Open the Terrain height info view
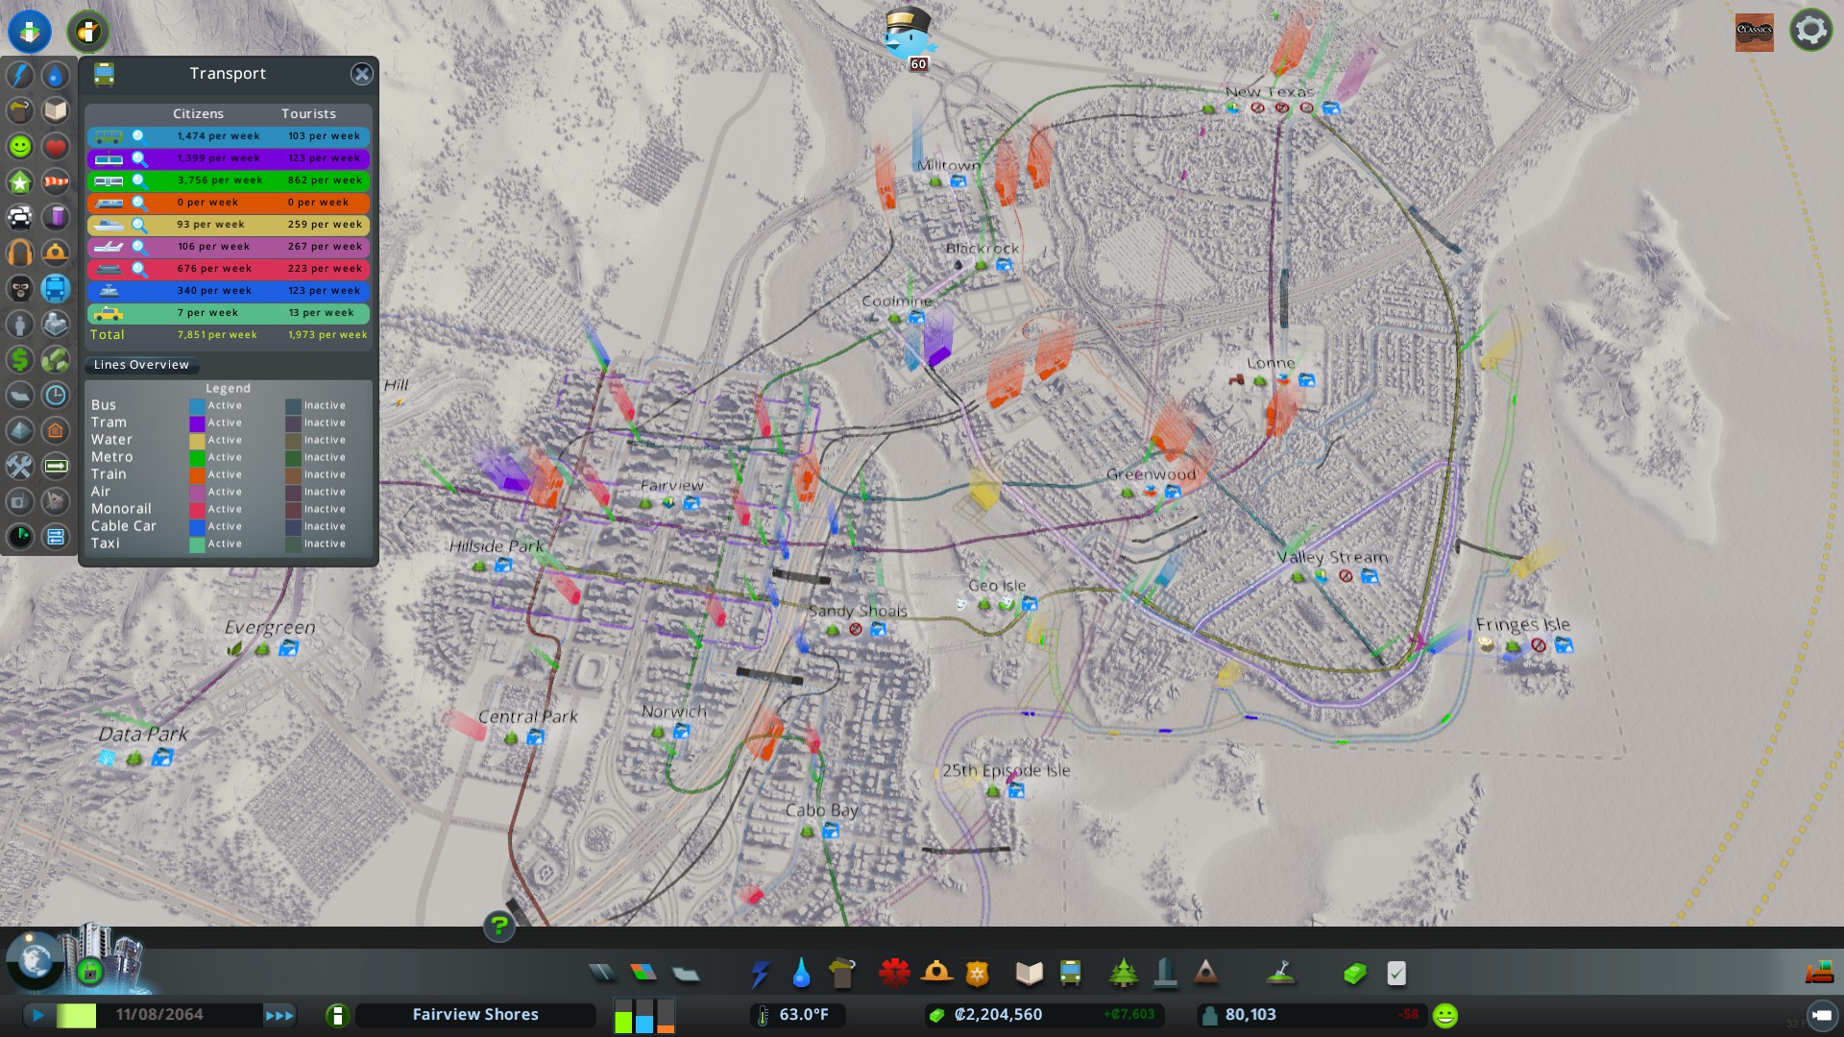The image size is (1844, 1037). click(x=20, y=430)
